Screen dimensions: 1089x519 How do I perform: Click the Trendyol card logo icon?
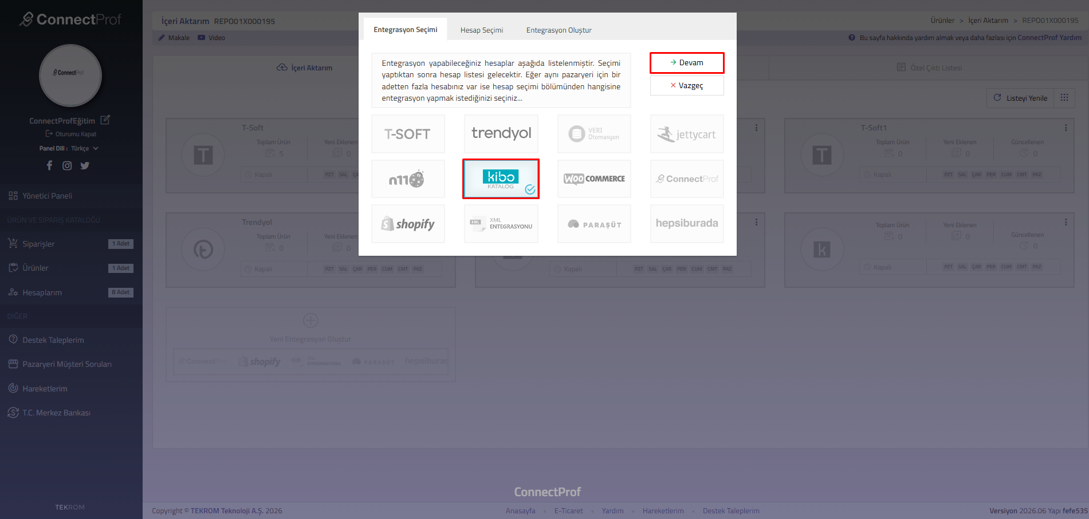tap(203, 249)
